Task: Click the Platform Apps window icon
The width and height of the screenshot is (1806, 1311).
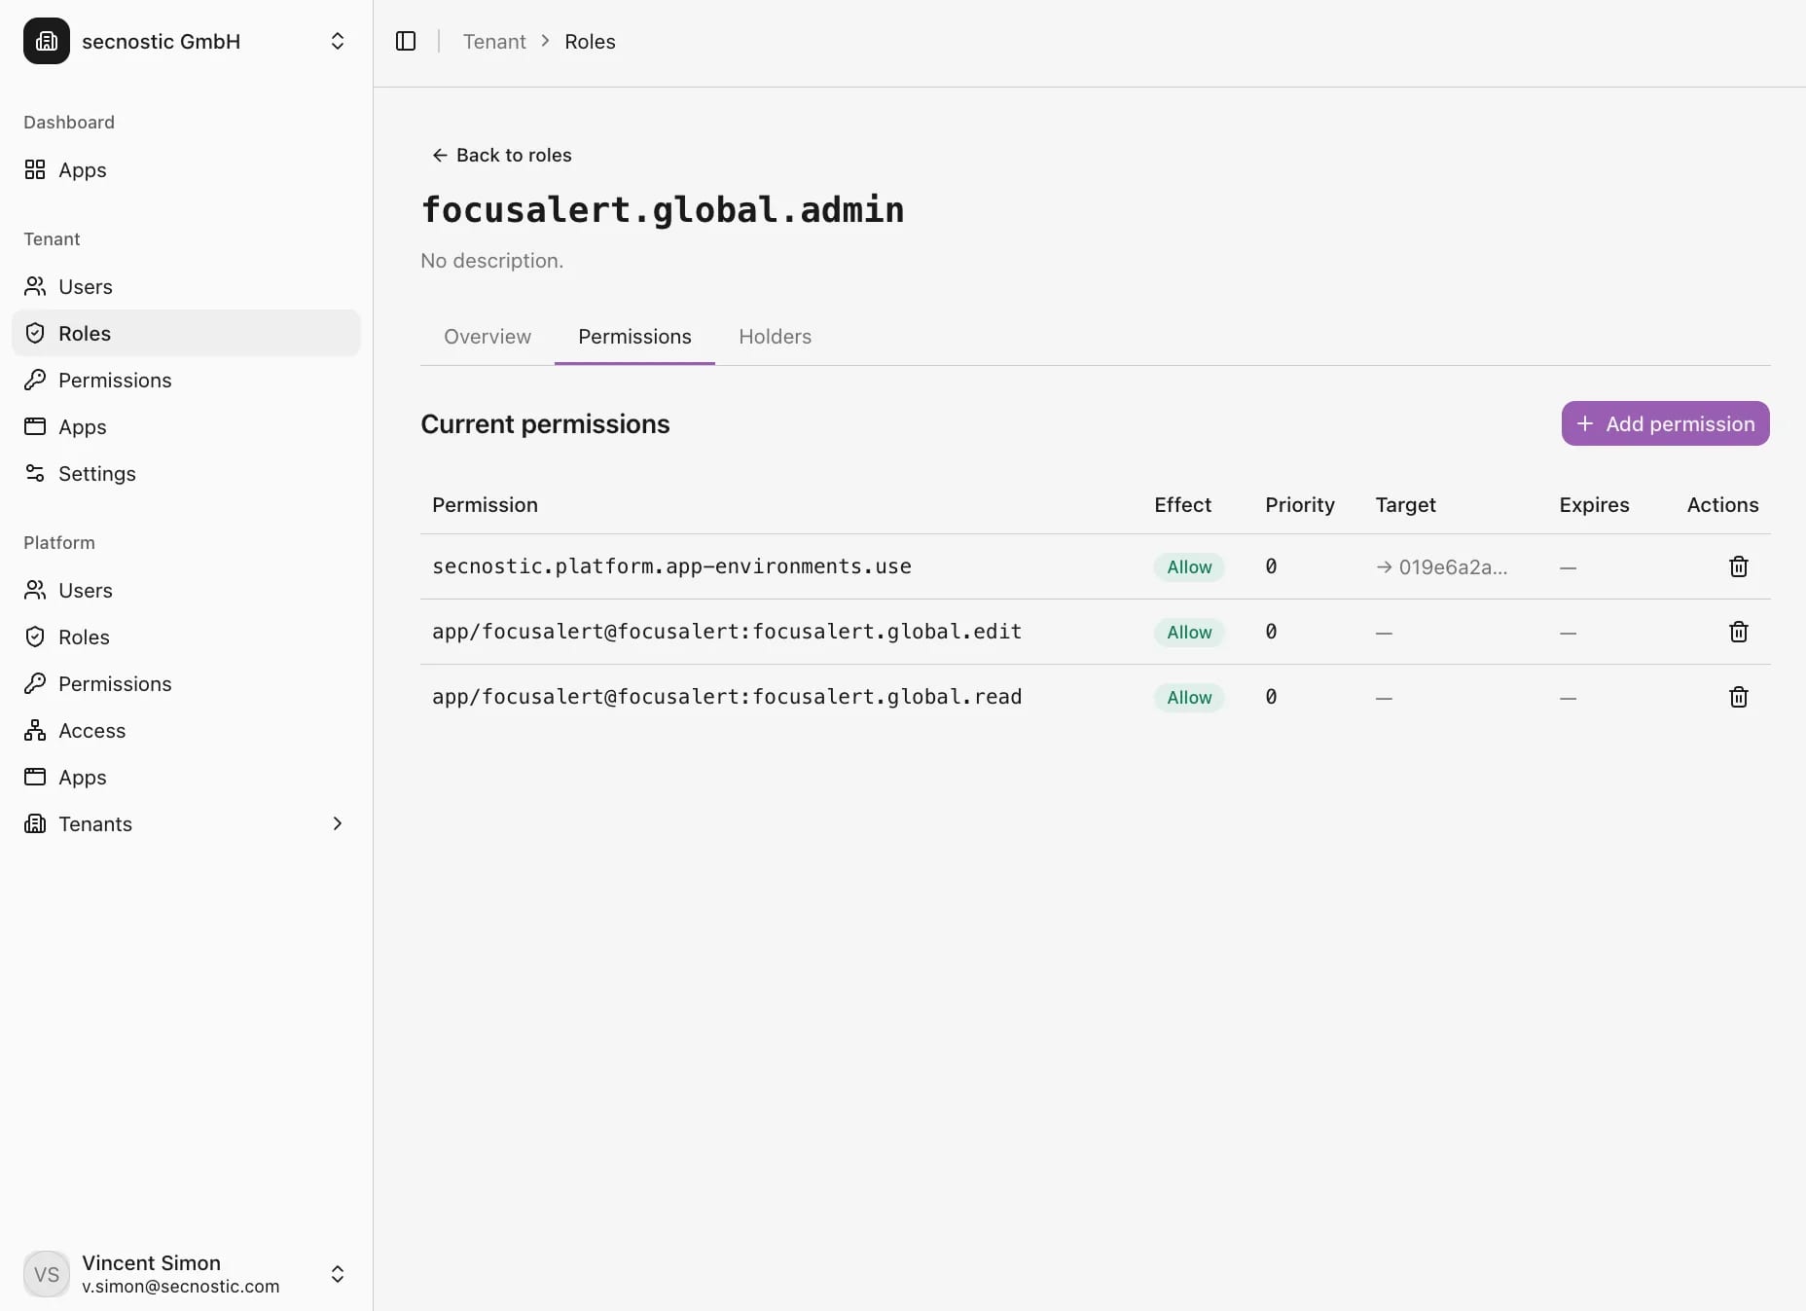Action: pyautogui.click(x=35, y=777)
